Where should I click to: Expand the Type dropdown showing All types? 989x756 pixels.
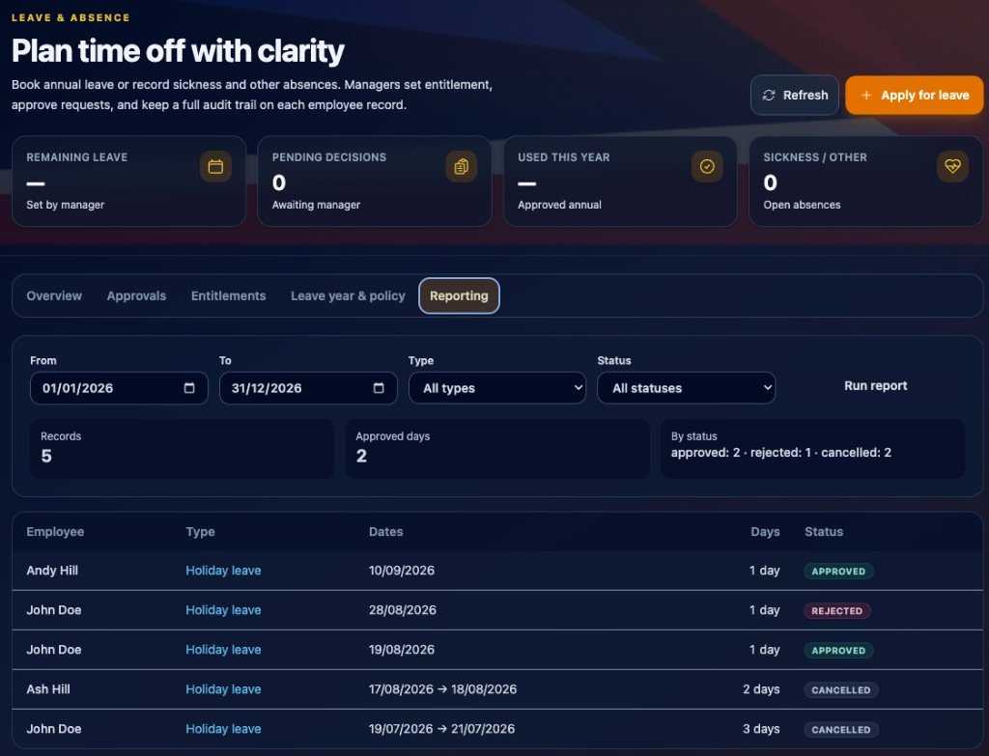click(497, 388)
